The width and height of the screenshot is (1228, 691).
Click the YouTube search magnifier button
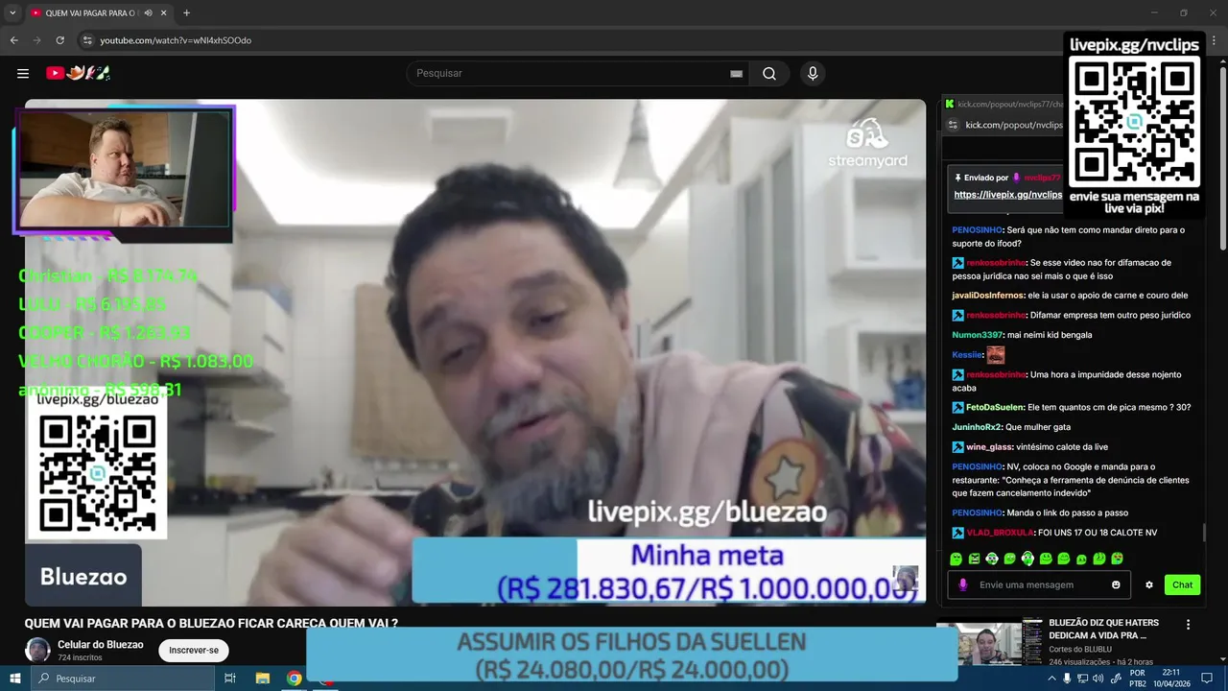coord(769,74)
